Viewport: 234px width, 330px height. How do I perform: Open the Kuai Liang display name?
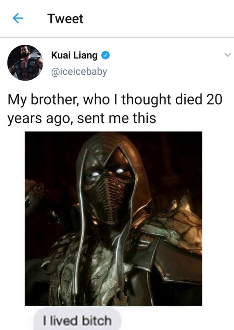pos(74,56)
